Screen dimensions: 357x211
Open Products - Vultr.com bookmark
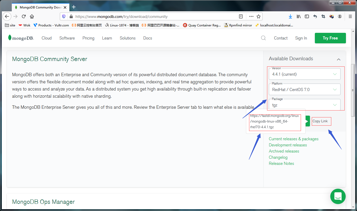point(51,25)
